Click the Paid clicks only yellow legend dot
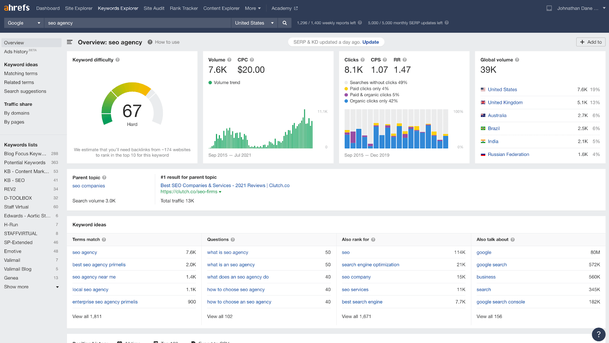609x343 pixels. (x=346, y=89)
